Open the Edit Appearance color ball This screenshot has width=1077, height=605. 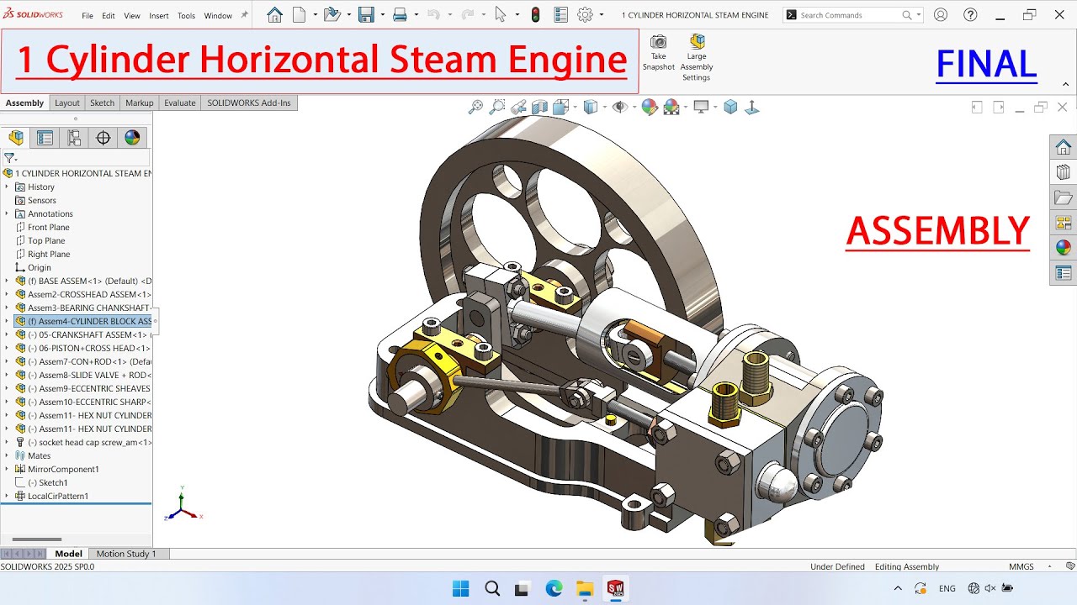coord(649,107)
